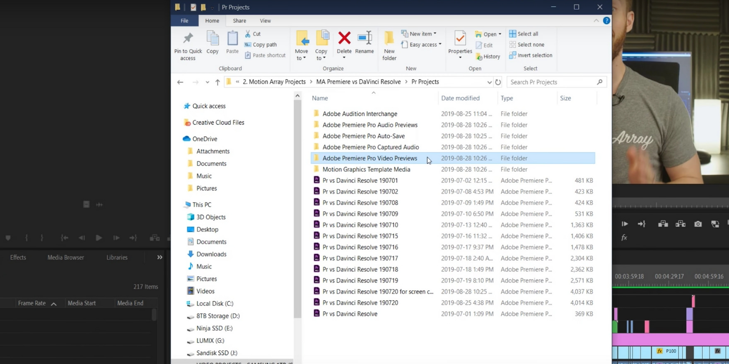Click Premiere's Export Frame camera icon
Screen dimensions: 729x364
(x=698, y=224)
